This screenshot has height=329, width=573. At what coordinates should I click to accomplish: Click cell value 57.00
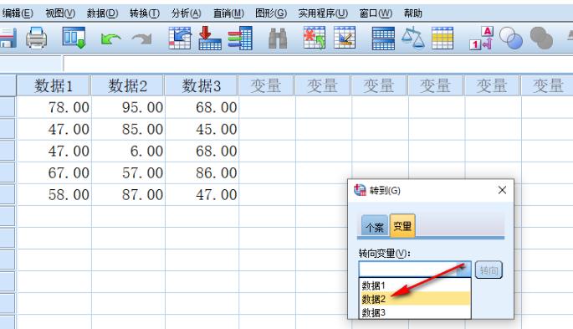(128, 173)
